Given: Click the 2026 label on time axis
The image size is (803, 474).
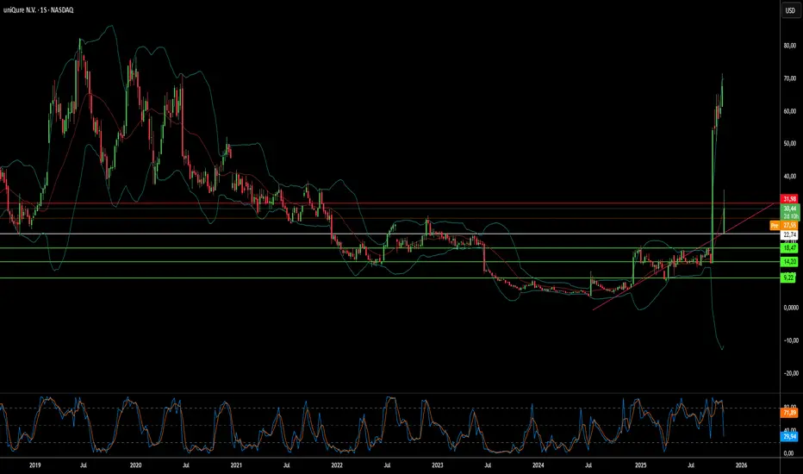Looking at the screenshot, I should click(x=741, y=465).
